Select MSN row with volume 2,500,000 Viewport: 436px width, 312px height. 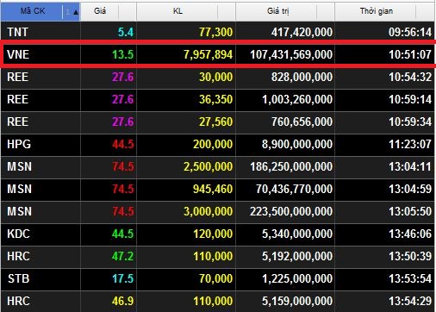[x=218, y=166]
